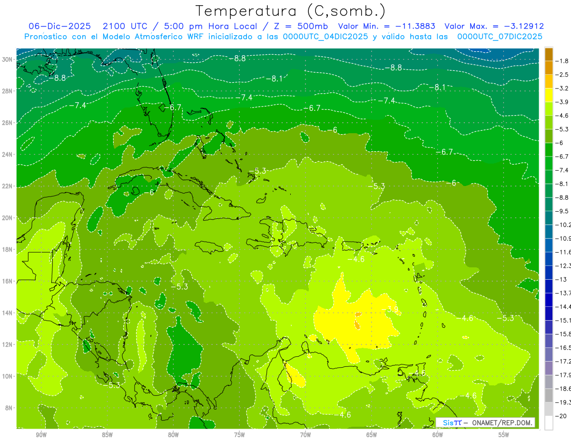
Task: Click the '26N' latitude axis label
Action: [7, 123]
